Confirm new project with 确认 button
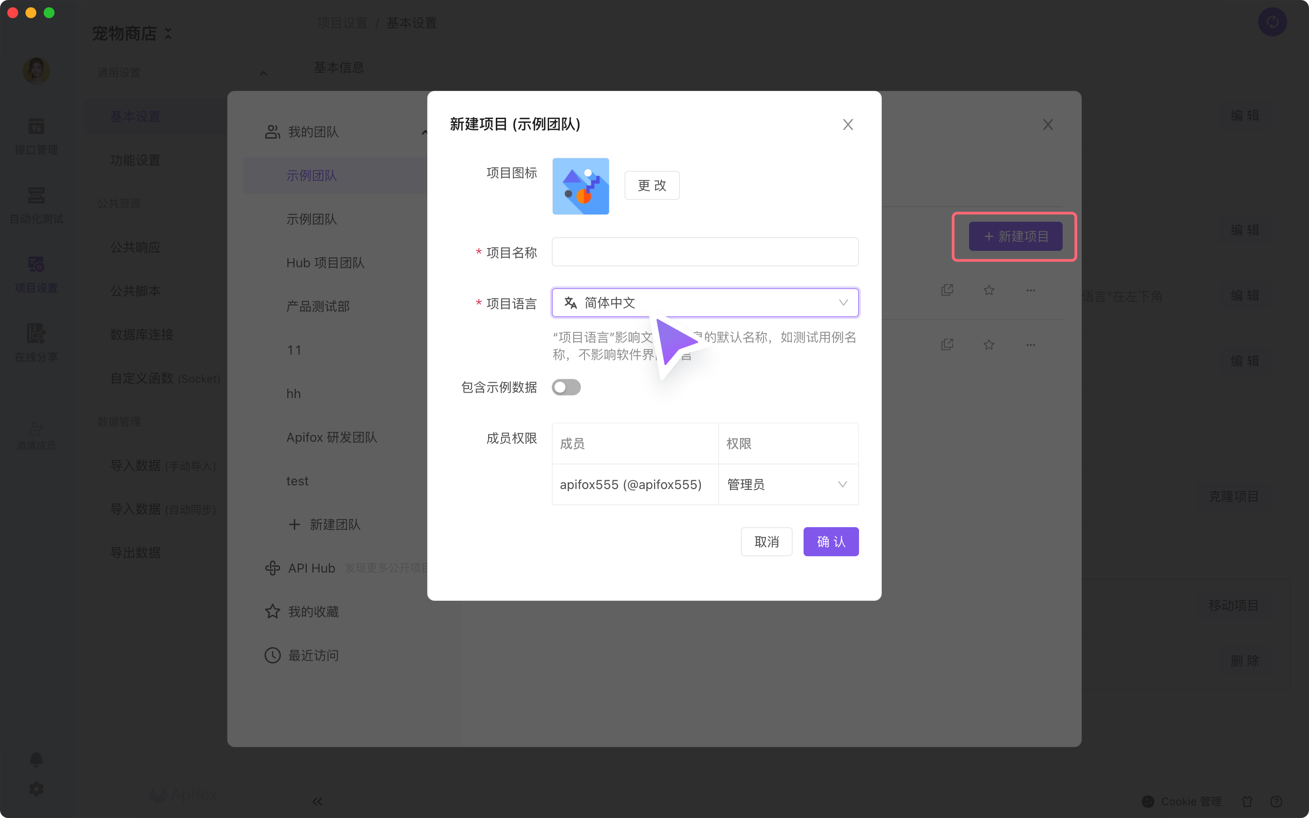The image size is (1309, 818). point(831,541)
